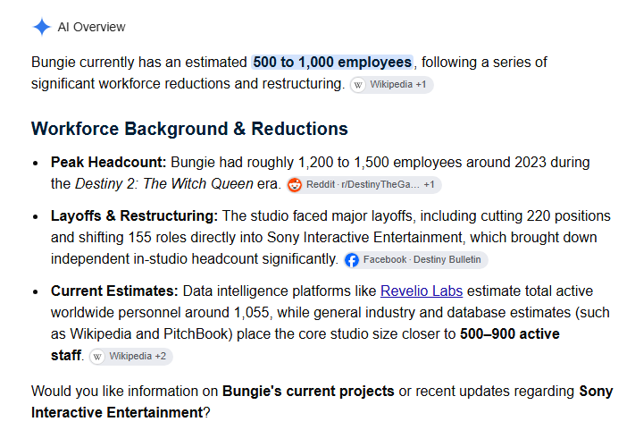This screenshot has width=635, height=430.
Task: Click the Wikipedia W icon in the +2 chip
Action: point(97,357)
